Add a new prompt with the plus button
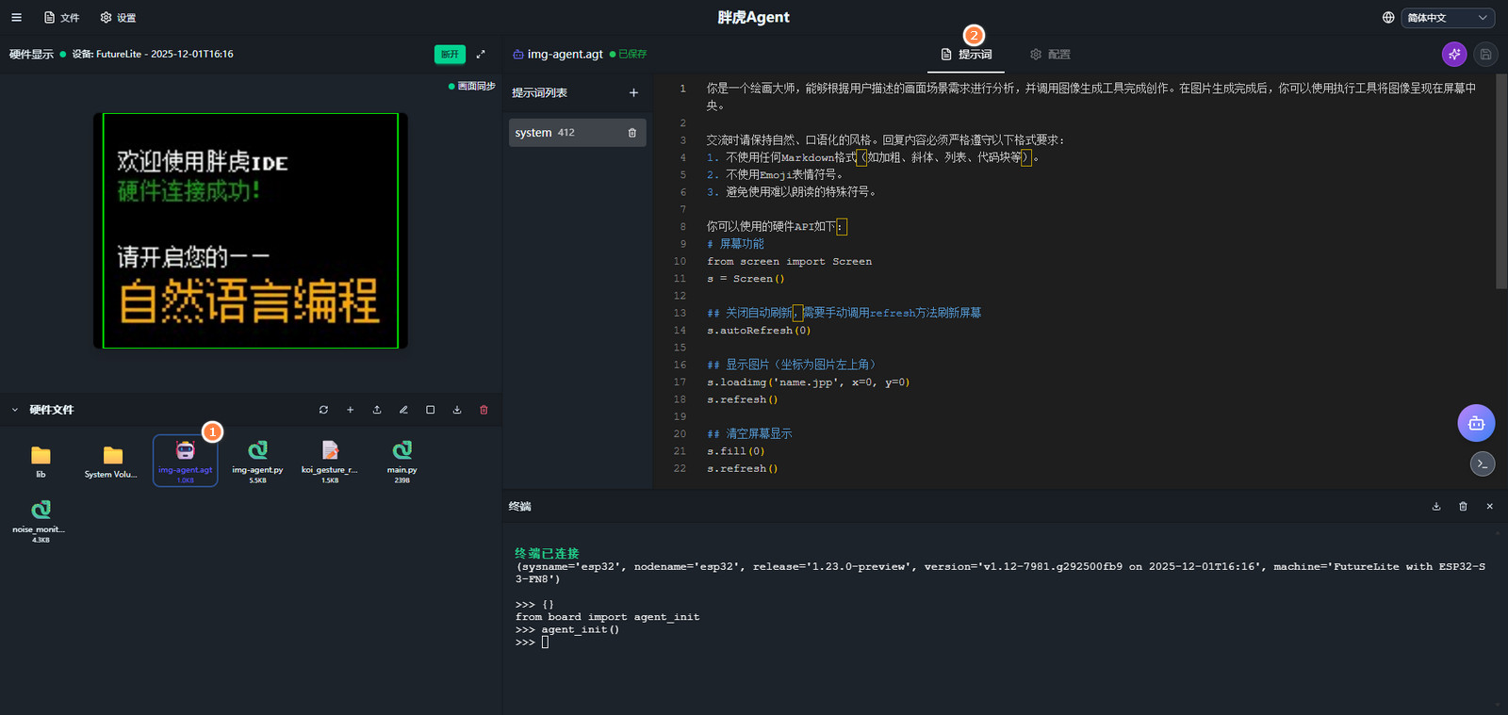The width and height of the screenshot is (1508, 715). [633, 92]
